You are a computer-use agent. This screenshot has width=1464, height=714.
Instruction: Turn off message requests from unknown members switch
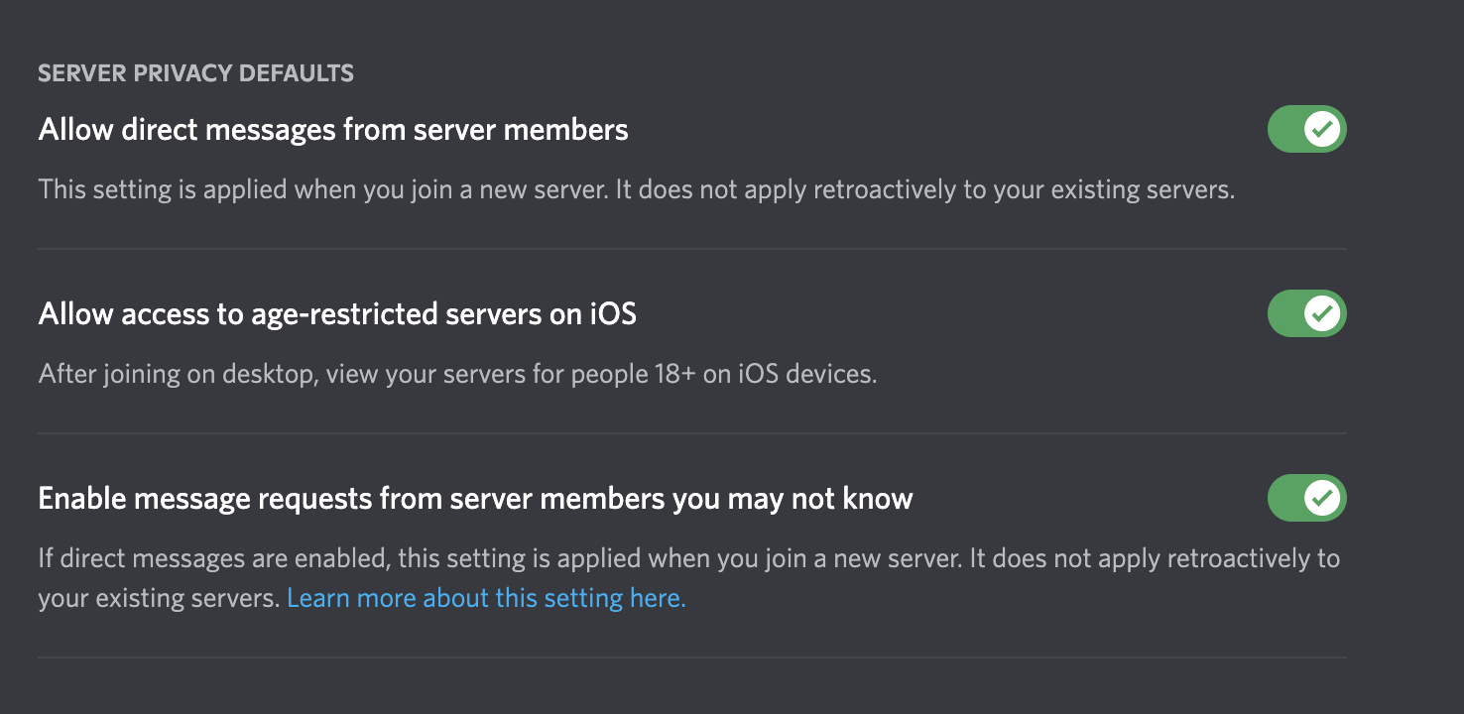click(1306, 498)
